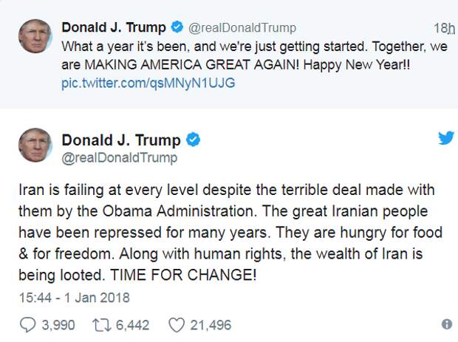Click the blue Twitter bird logo
Viewport: 458px width, 342px height.
445,138
